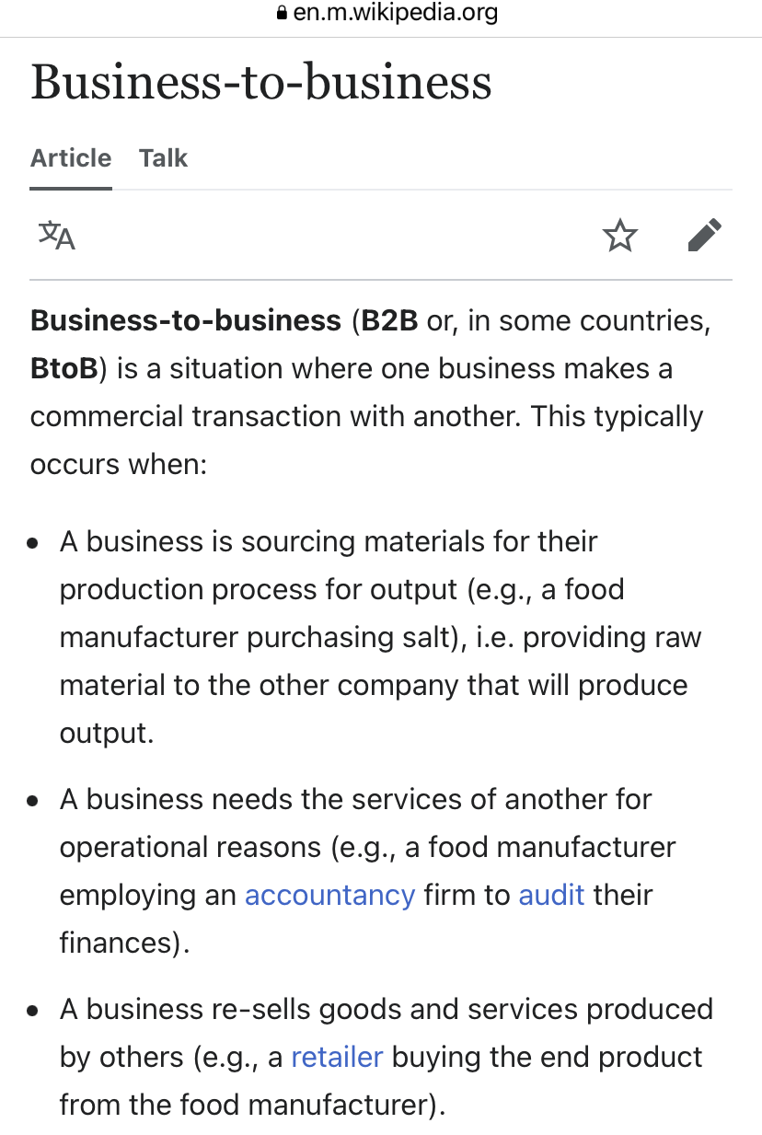
Task: Select the Article tab
Action: (x=71, y=158)
